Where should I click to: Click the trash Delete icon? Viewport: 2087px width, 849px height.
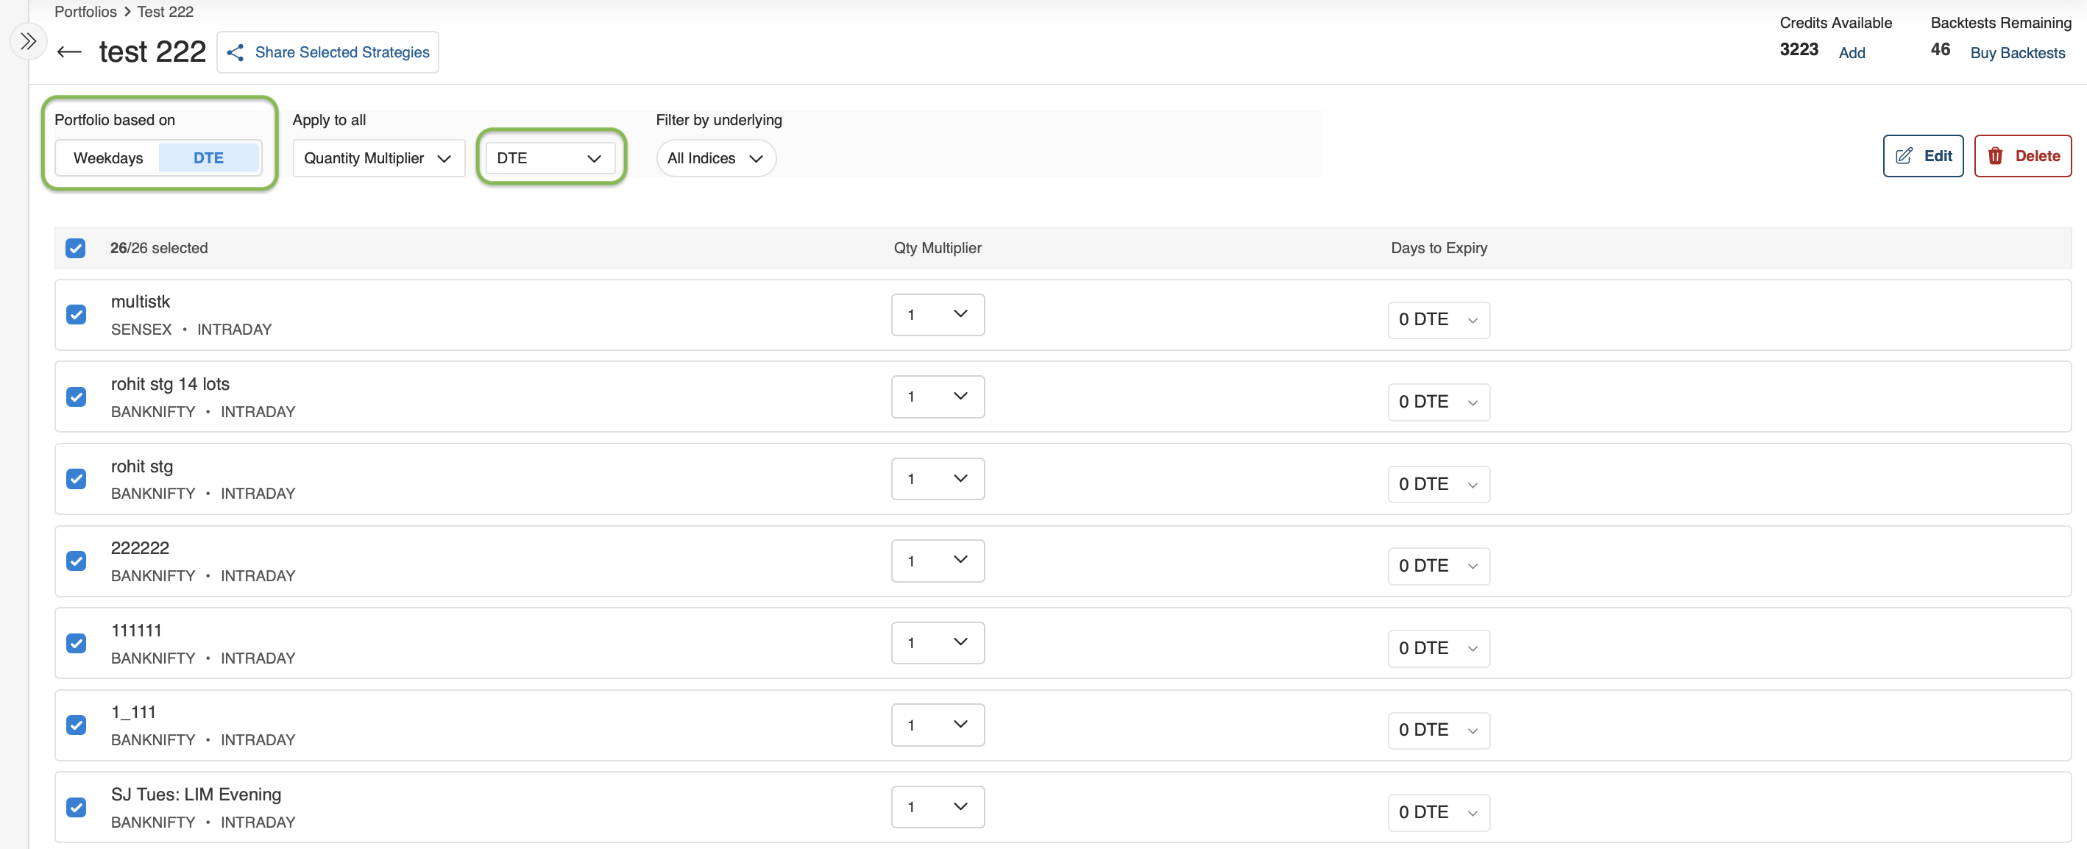pyautogui.click(x=1996, y=155)
